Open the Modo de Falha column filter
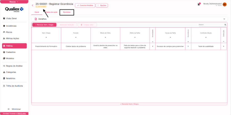The height and width of the screenshot is (115, 231). (x=105, y=38)
